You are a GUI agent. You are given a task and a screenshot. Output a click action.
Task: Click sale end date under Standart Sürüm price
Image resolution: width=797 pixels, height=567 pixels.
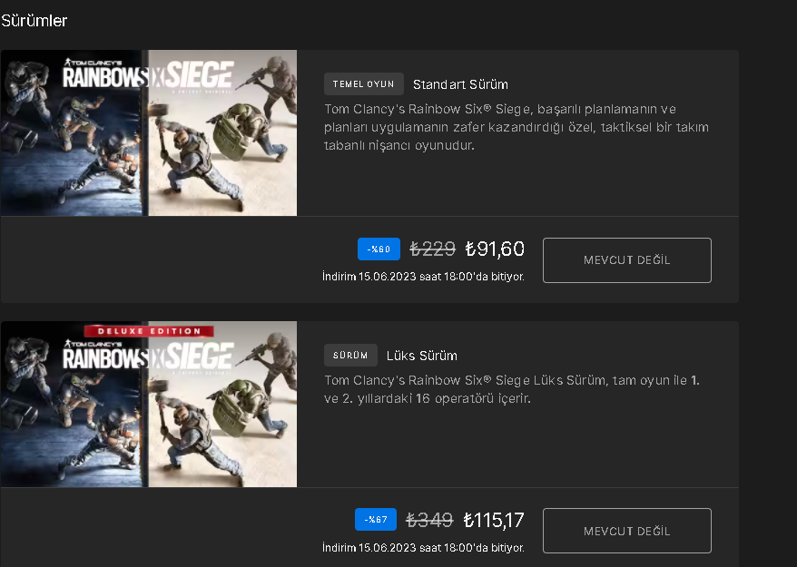click(x=423, y=277)
